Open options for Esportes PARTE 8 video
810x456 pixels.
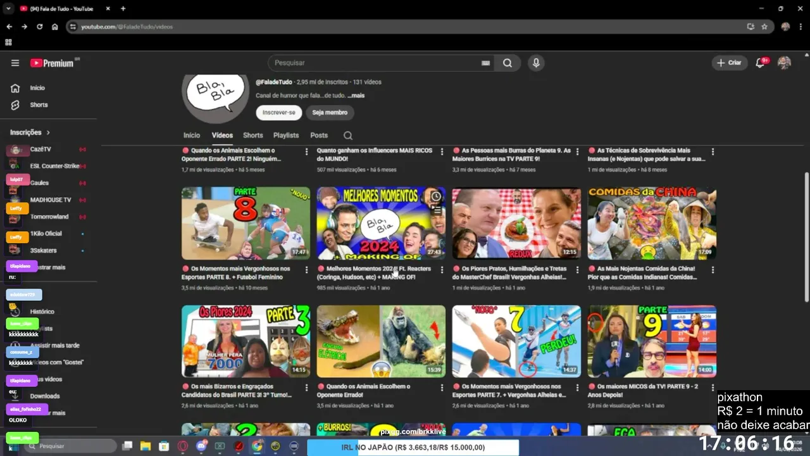point(306,270)
